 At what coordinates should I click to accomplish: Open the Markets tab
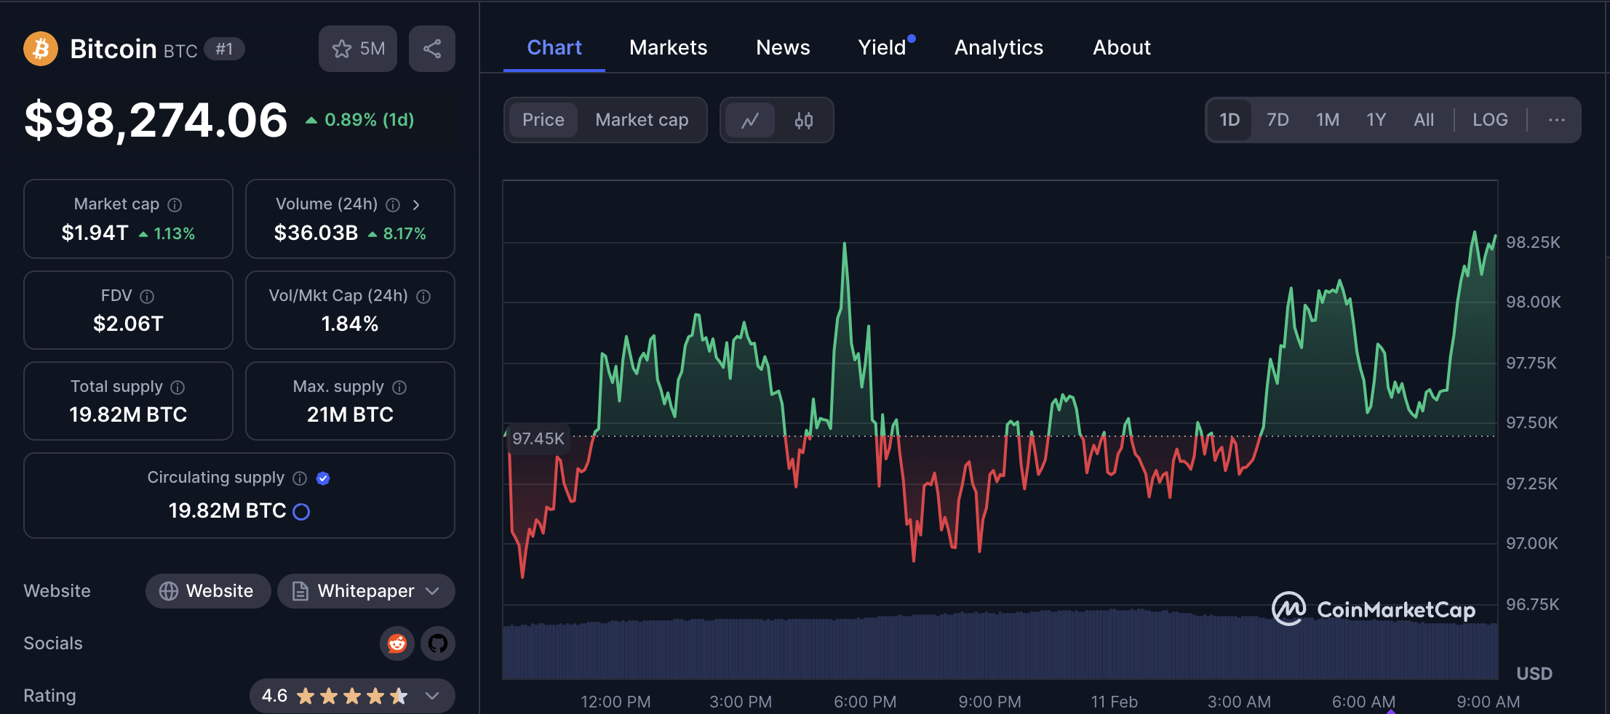tap(669, 48)
